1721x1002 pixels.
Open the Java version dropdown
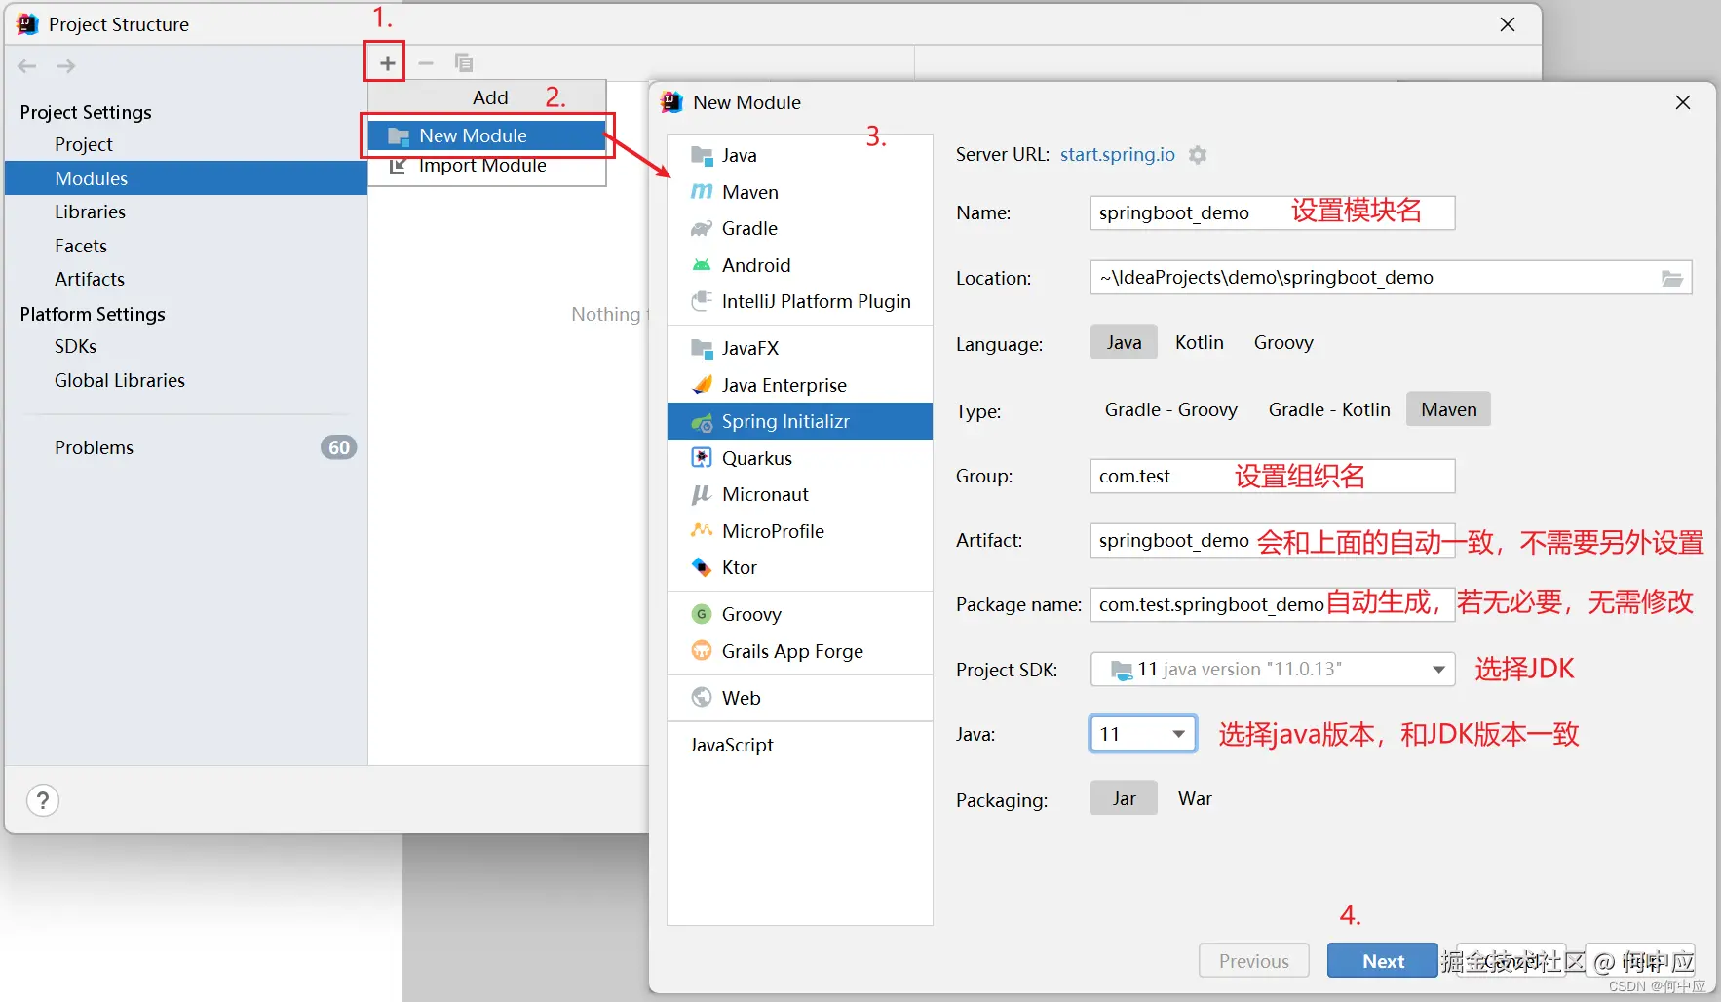click(x=1142, y=734)
